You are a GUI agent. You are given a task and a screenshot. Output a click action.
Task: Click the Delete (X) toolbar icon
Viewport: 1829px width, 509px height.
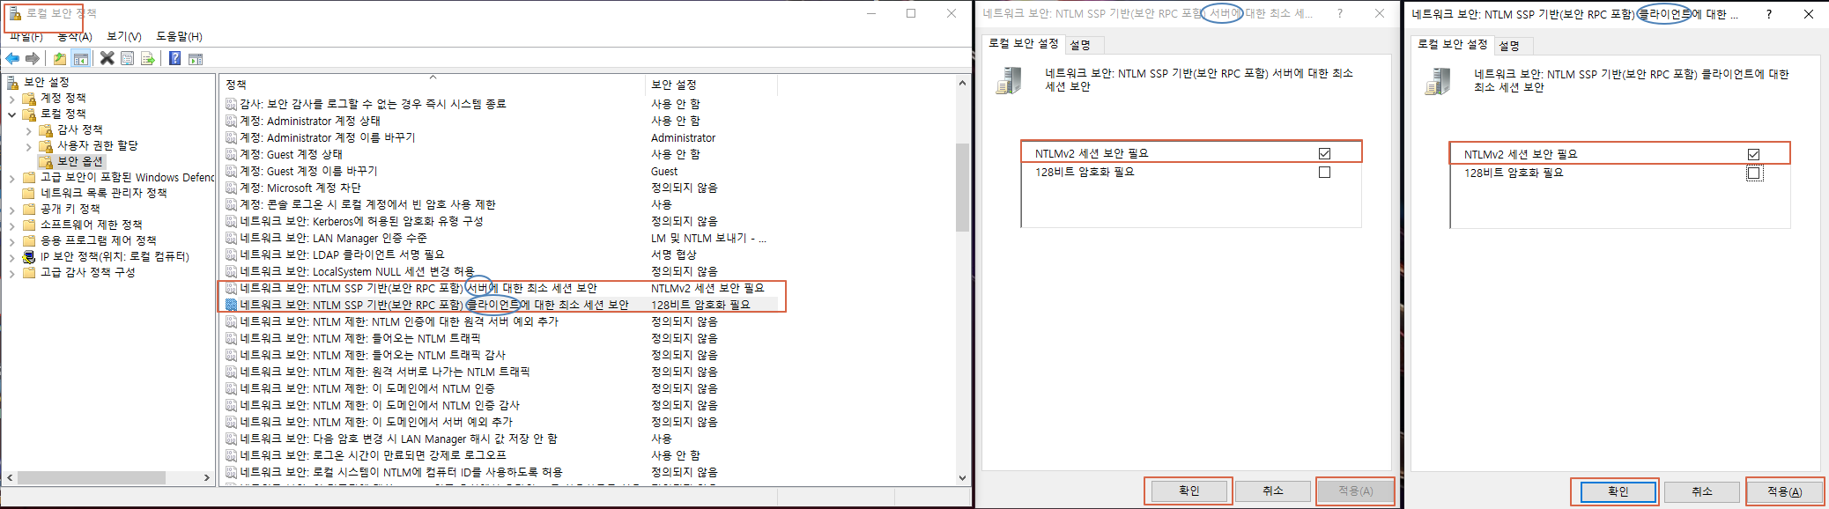107,58
